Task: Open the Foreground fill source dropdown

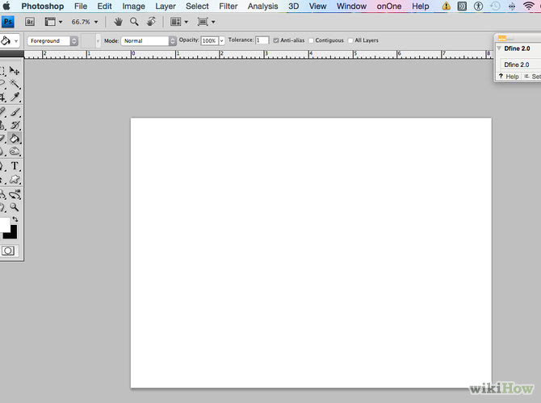Action: 52,41
